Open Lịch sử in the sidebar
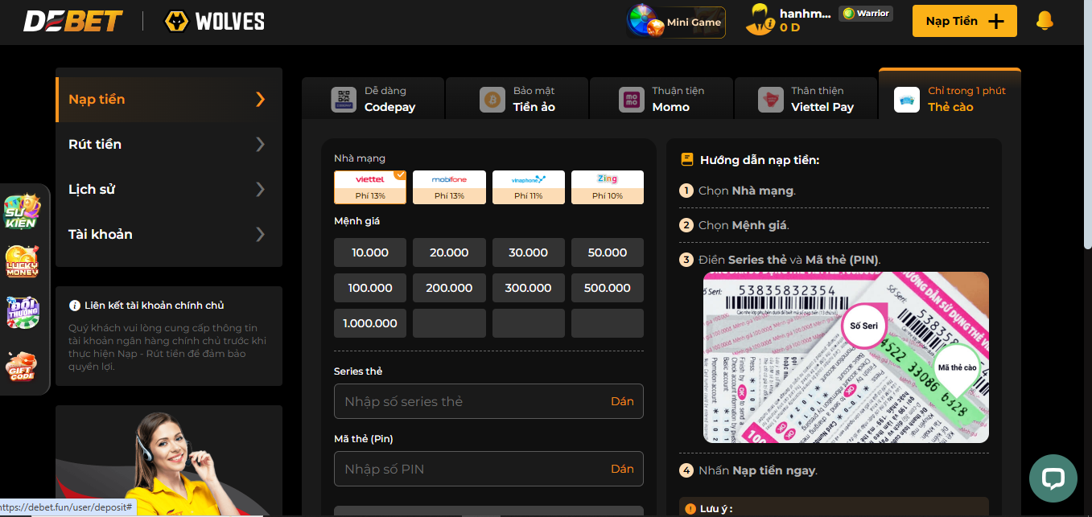 point(169,190)
